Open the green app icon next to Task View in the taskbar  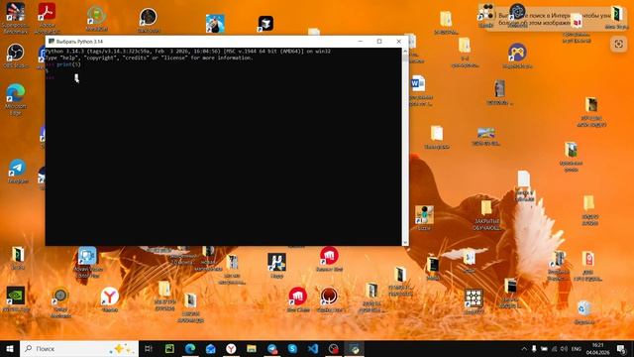tap(169, 348)
